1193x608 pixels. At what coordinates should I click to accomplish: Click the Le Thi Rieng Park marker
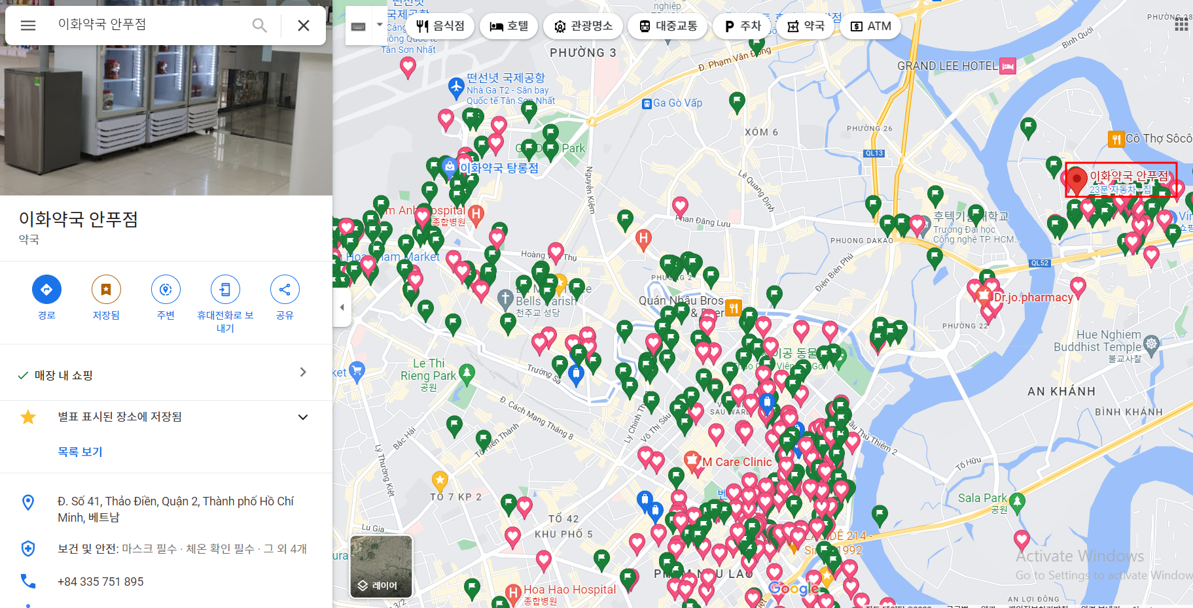pos(467,374)
